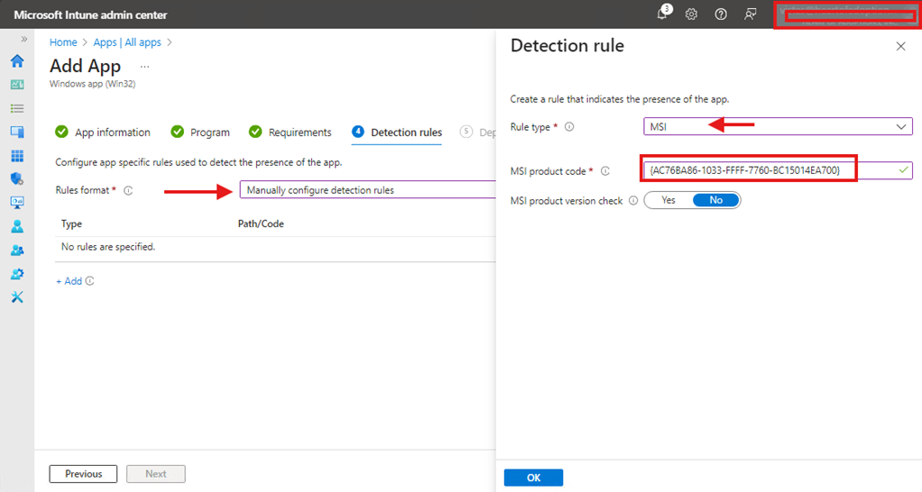Open Devices icon in sidebar
The image size is (922, 492).
pyautogui.click(x=17, y=132)
